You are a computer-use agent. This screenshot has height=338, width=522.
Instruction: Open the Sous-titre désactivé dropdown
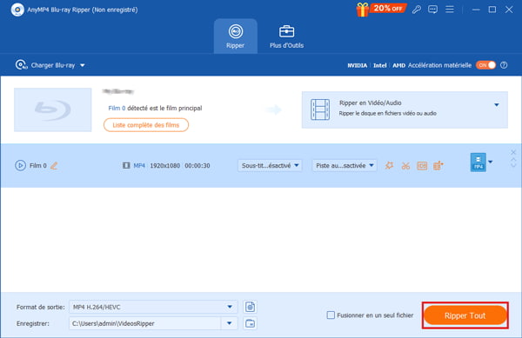click(270, 165)
